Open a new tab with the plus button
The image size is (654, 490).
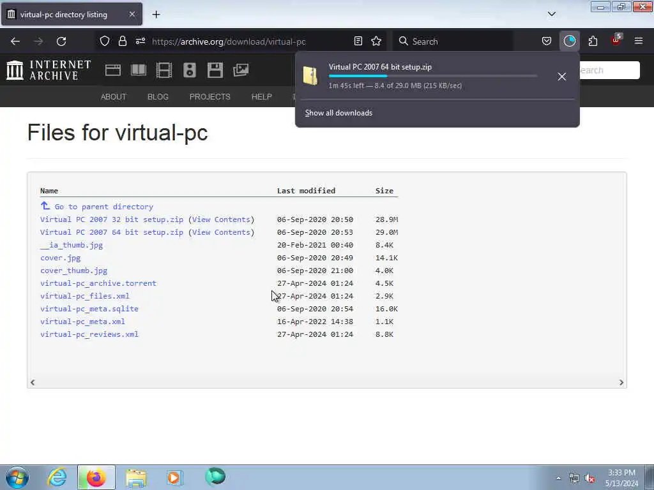[156, 15]
